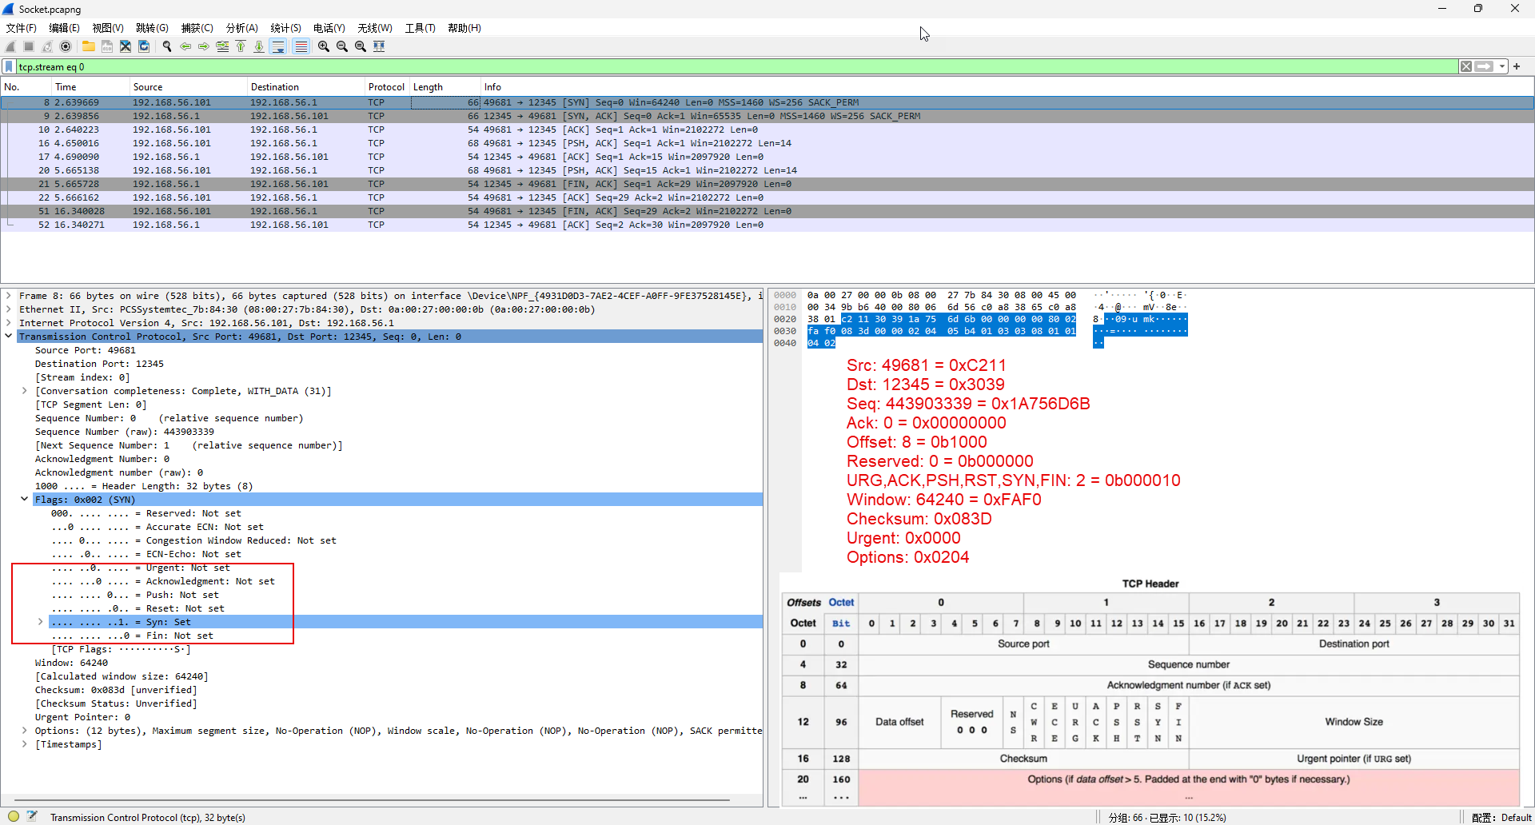Sort packets by the Destination column header
This screenshot has height=825, width=1535.
click(x=305, y=87)
